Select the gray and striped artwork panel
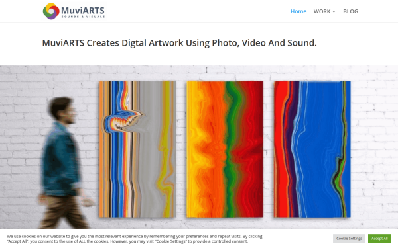The width and height of the screenshot is (398, 248). 137,149
